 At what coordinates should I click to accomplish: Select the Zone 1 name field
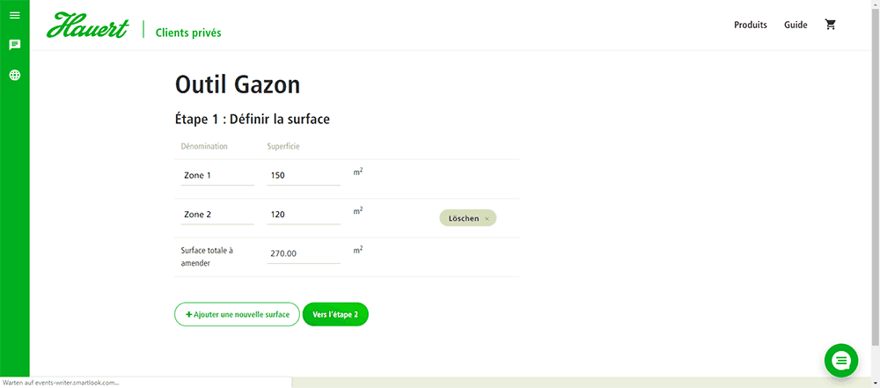pos(217,176)
